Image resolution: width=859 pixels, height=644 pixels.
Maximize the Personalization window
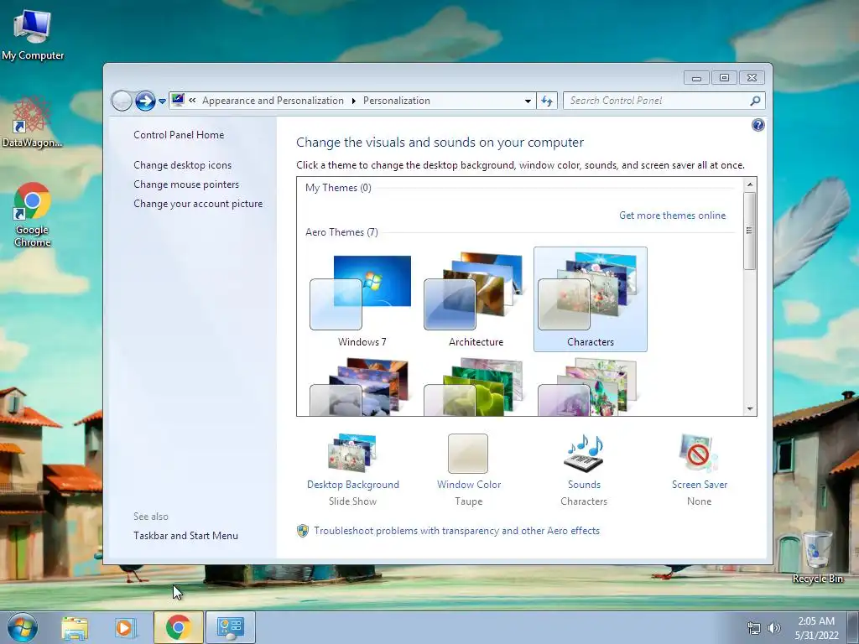tap(724, 78)
